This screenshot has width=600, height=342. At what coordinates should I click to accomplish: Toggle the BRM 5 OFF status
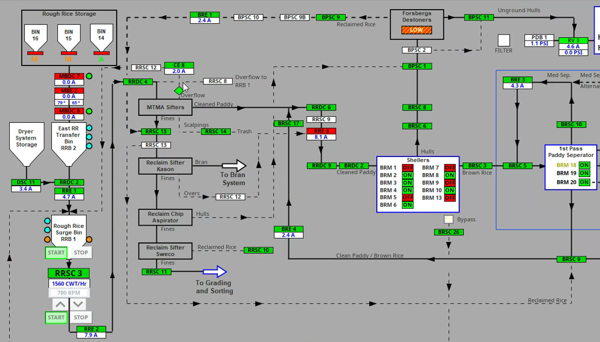tap(408, 197)
